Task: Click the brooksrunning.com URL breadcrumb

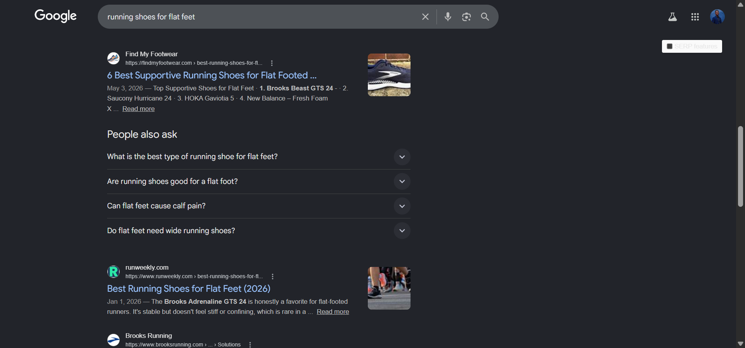Action: coord(183,345)
